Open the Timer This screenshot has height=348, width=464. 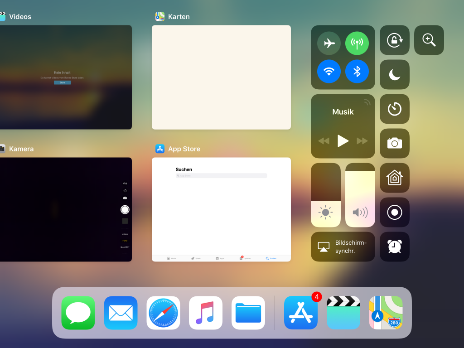coord(394,109)
